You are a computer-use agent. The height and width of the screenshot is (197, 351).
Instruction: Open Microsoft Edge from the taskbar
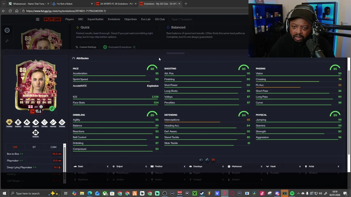point(90,193)
